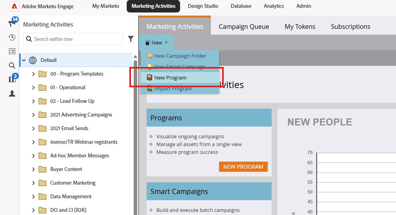This screenshot has height=215, width=396.
Task: Select Ad-hoc Member Messages tree item
Action: 80,156
